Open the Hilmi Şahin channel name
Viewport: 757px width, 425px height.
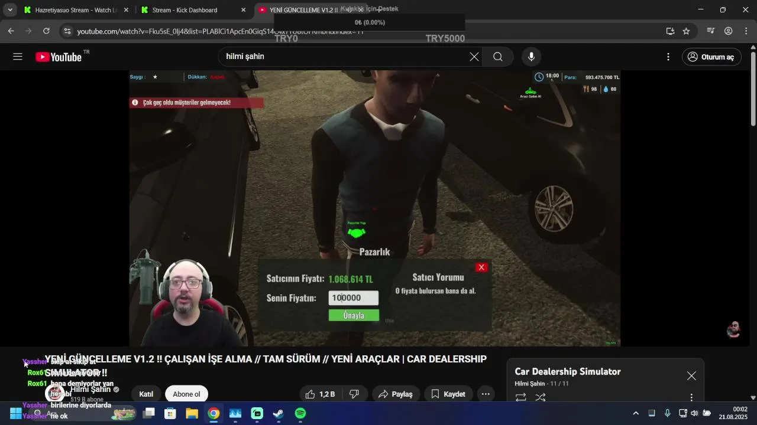tap(90, 390)
